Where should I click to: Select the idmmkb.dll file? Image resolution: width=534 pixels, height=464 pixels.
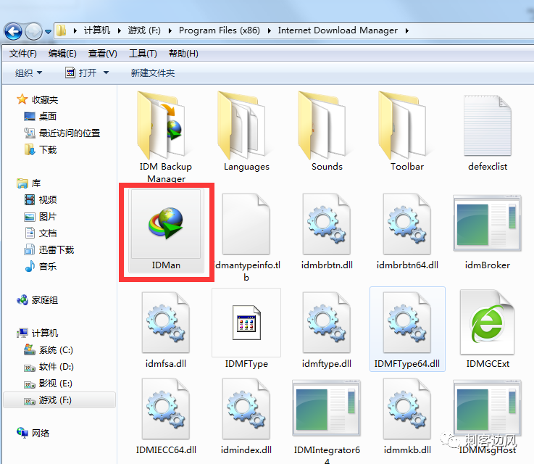(x=407, y=416)
